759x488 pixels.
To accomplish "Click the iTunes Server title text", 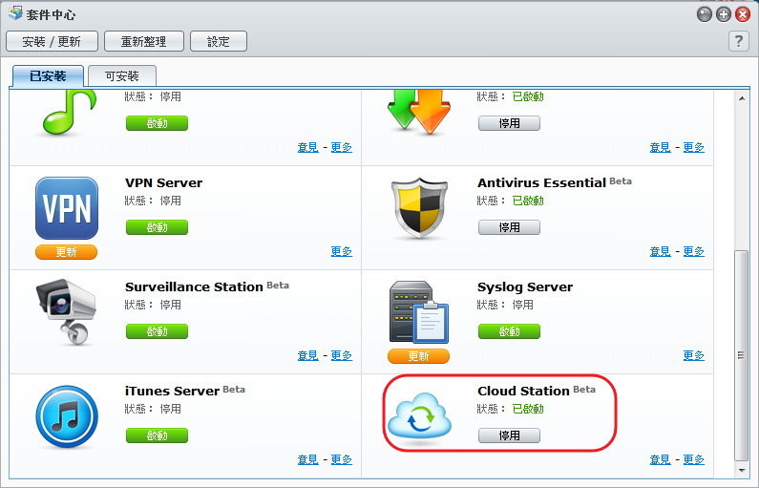I will [172, 392].
